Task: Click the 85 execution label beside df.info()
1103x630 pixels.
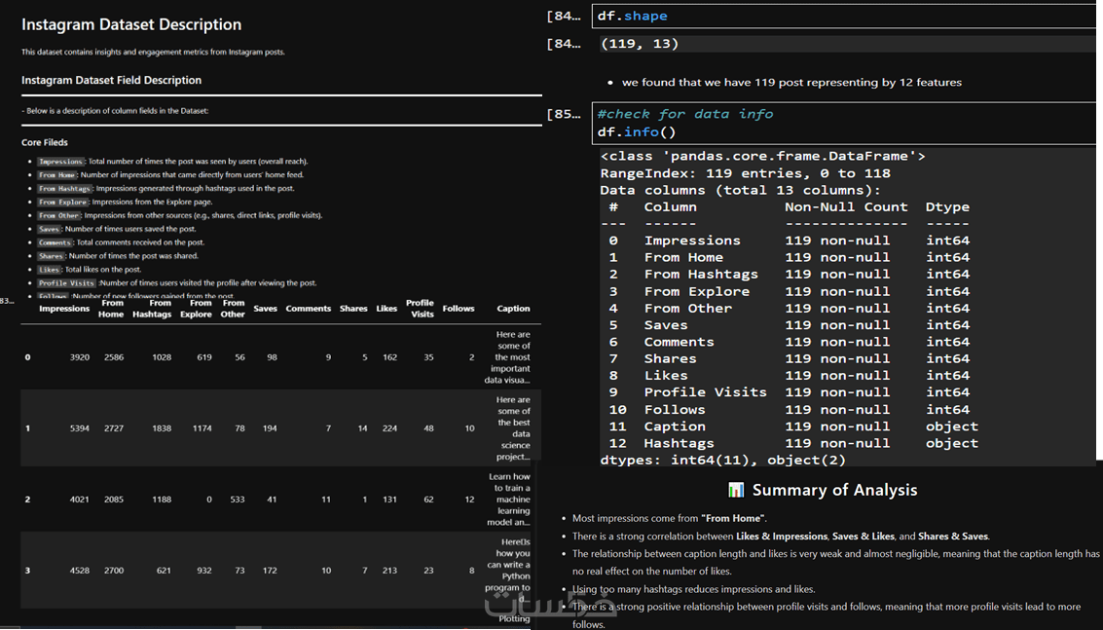Action: [564, 114]
